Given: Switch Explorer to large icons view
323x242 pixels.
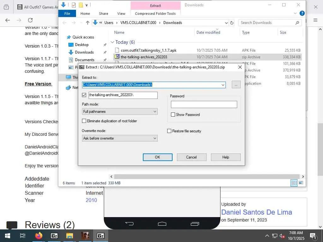Looking at the screenshot, I should click(x=301, y=183).
